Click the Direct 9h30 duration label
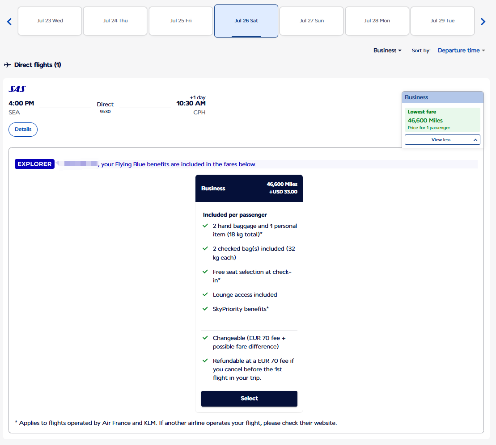Screen dimensions: 496x445 coord(105,108)
